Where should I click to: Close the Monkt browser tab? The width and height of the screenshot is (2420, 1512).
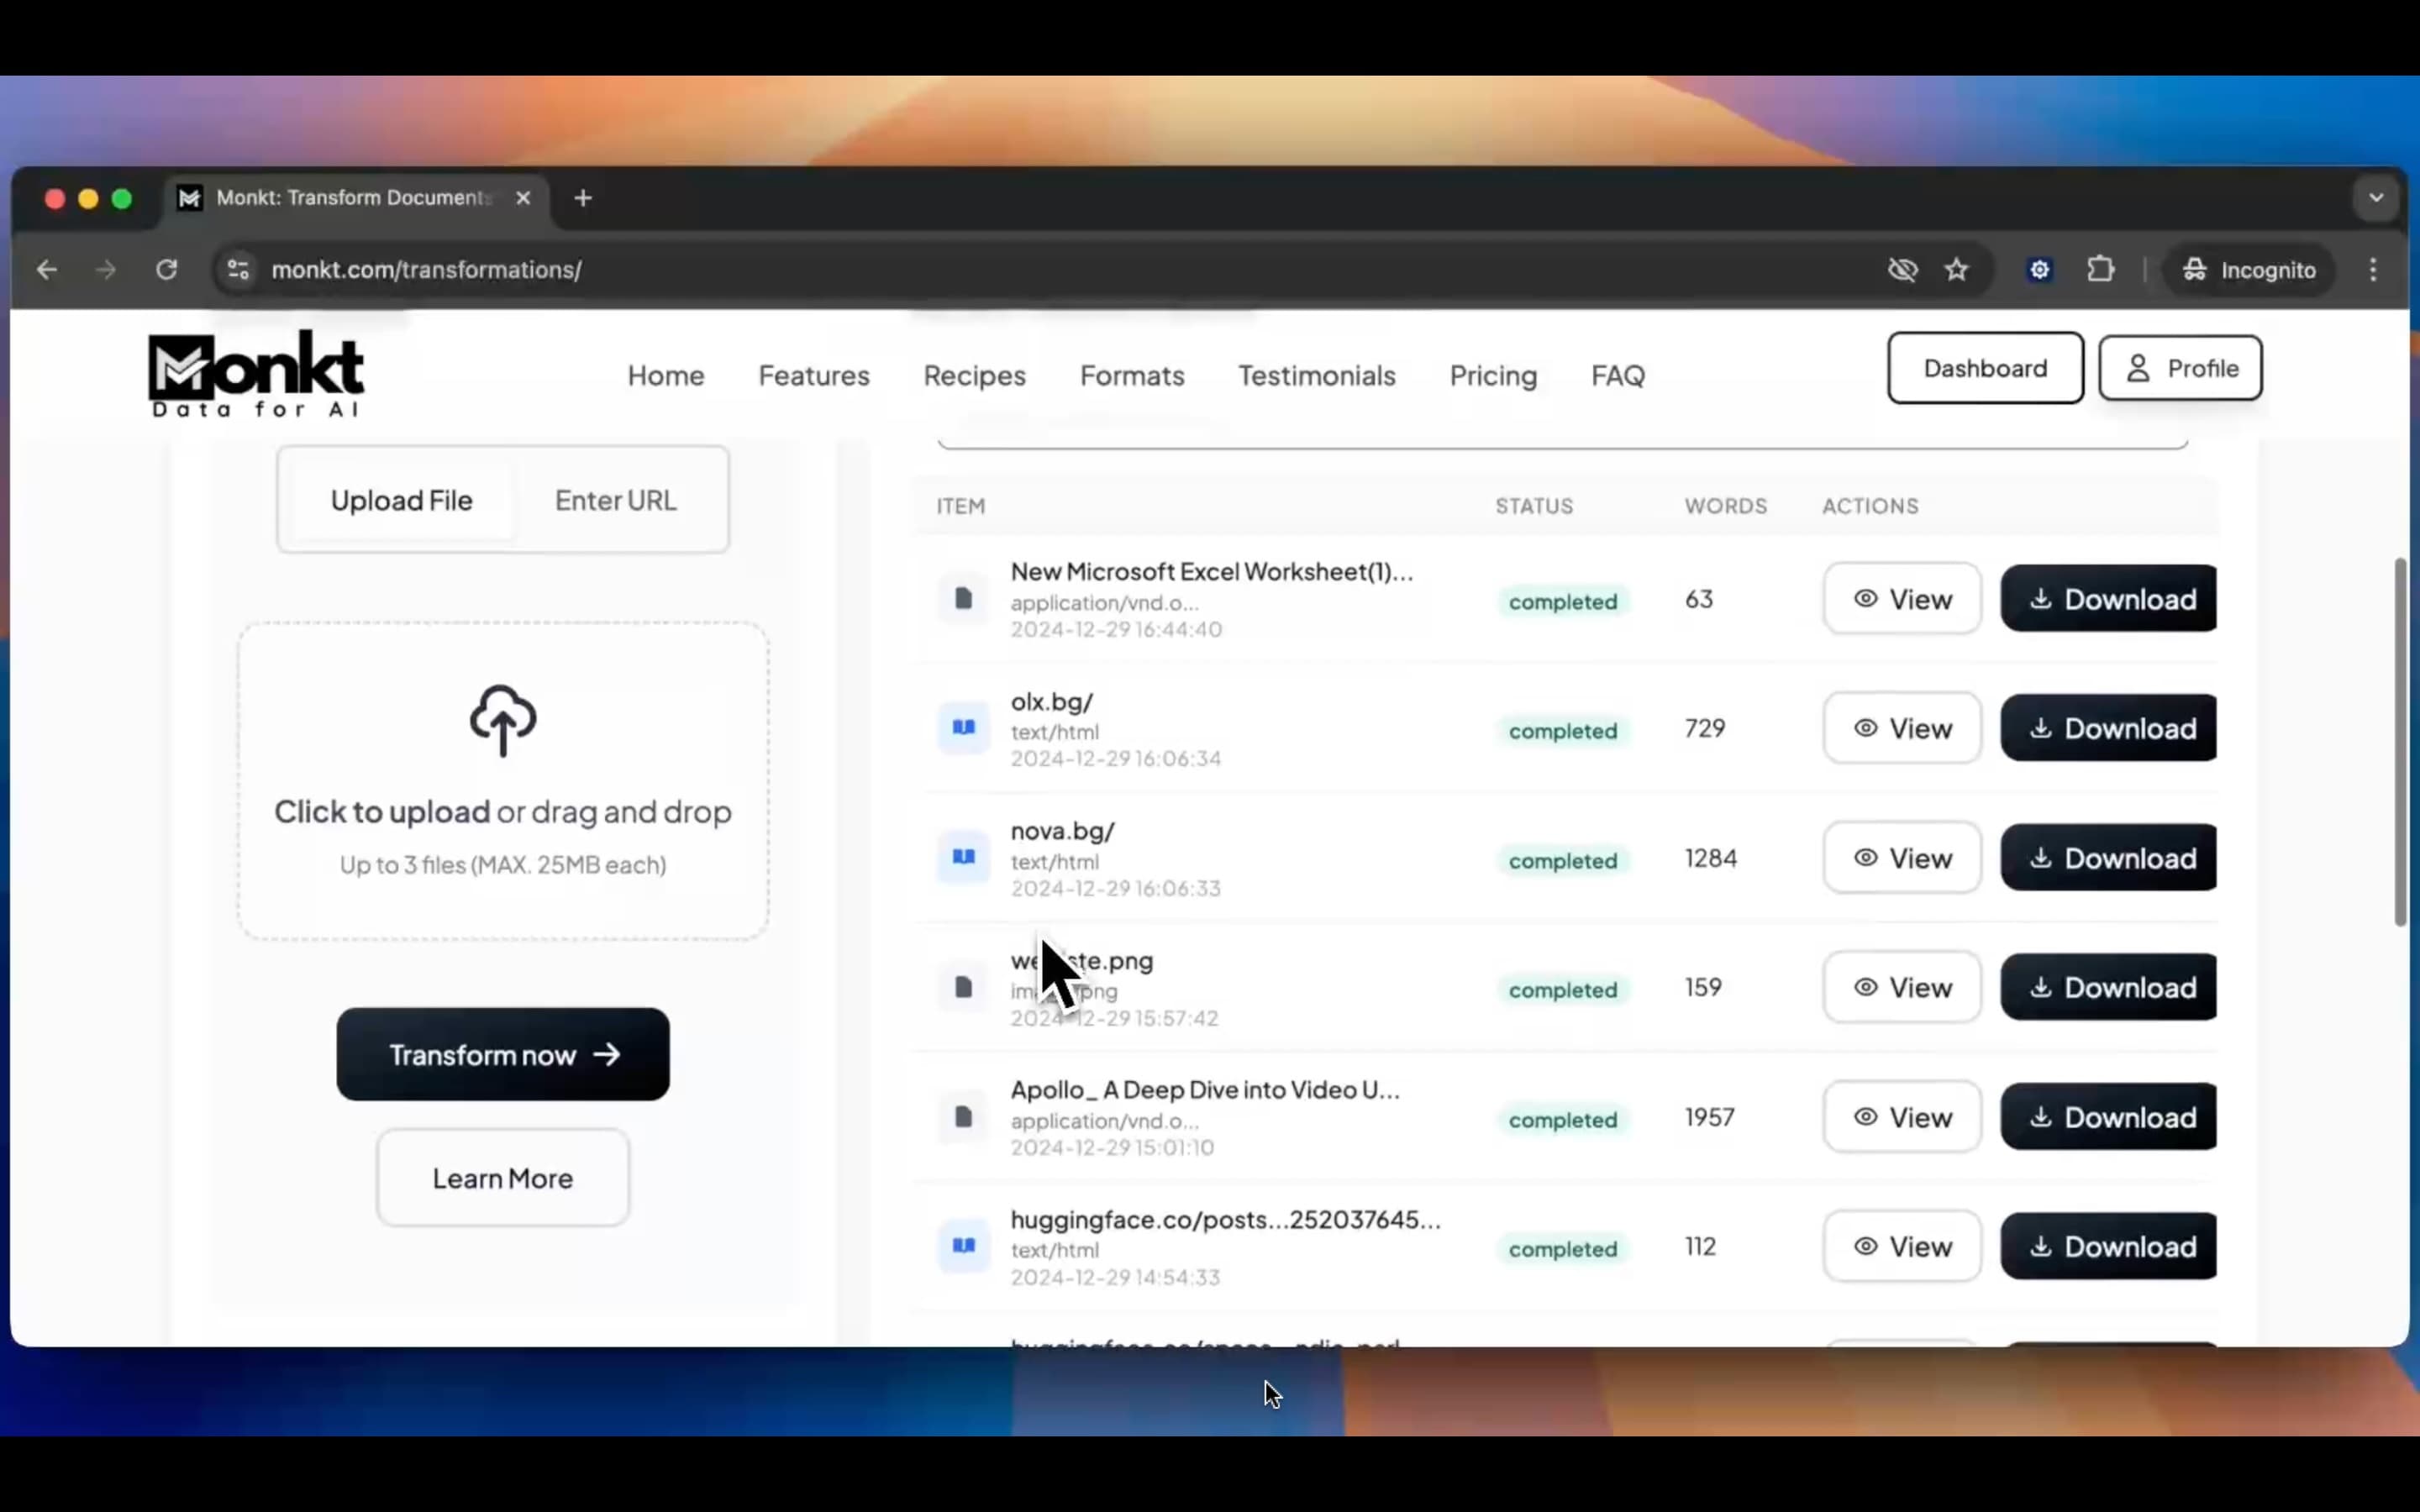[x=523, y=198]
